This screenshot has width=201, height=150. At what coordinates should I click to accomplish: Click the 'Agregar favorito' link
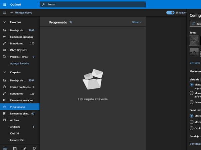click(20, 63)
